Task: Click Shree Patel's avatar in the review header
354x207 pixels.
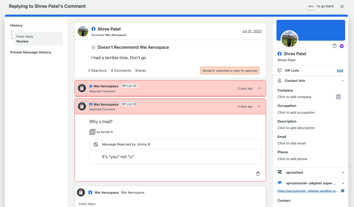Action: tap(83, 31)
